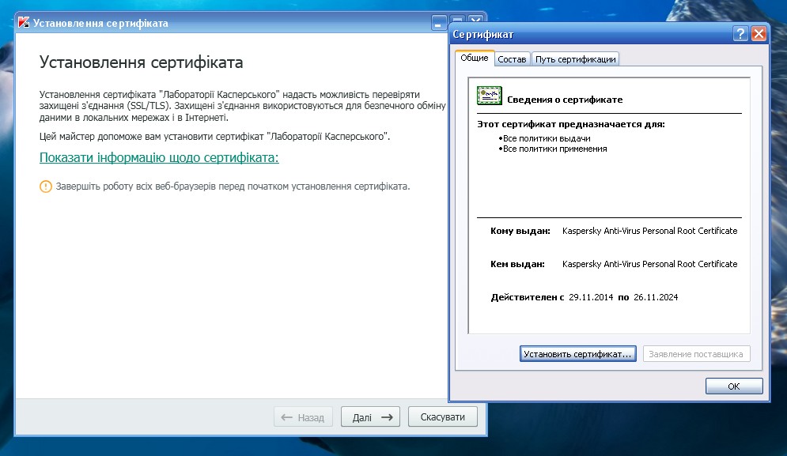Click the Сертификат dialog title bar text
The image size is (787, 456).
482,34
